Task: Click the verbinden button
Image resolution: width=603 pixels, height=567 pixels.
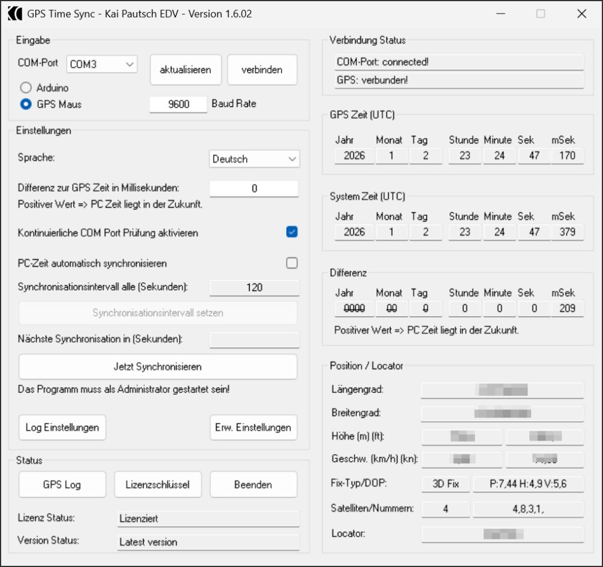Action: pyautogui.click(x=261, y=70)
